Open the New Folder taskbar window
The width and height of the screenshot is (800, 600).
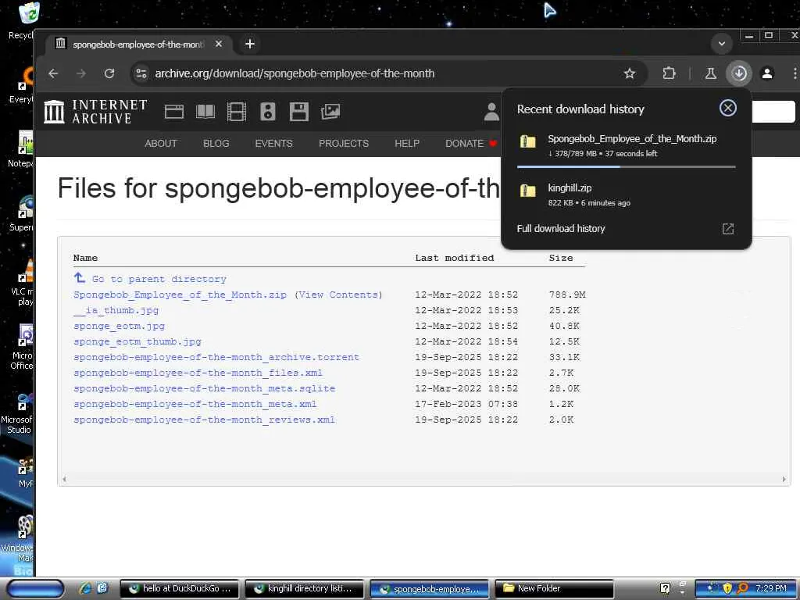pyautogui.click(x=554, y=589)
